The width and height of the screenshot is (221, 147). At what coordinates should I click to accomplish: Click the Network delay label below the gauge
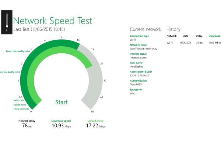pyautogui.click(x=27, y=121)
